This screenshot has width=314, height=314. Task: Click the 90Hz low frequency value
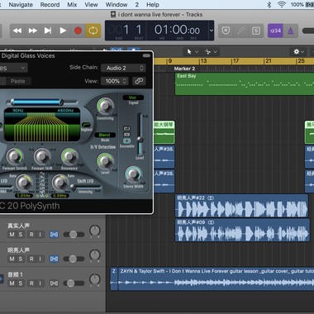18,111
